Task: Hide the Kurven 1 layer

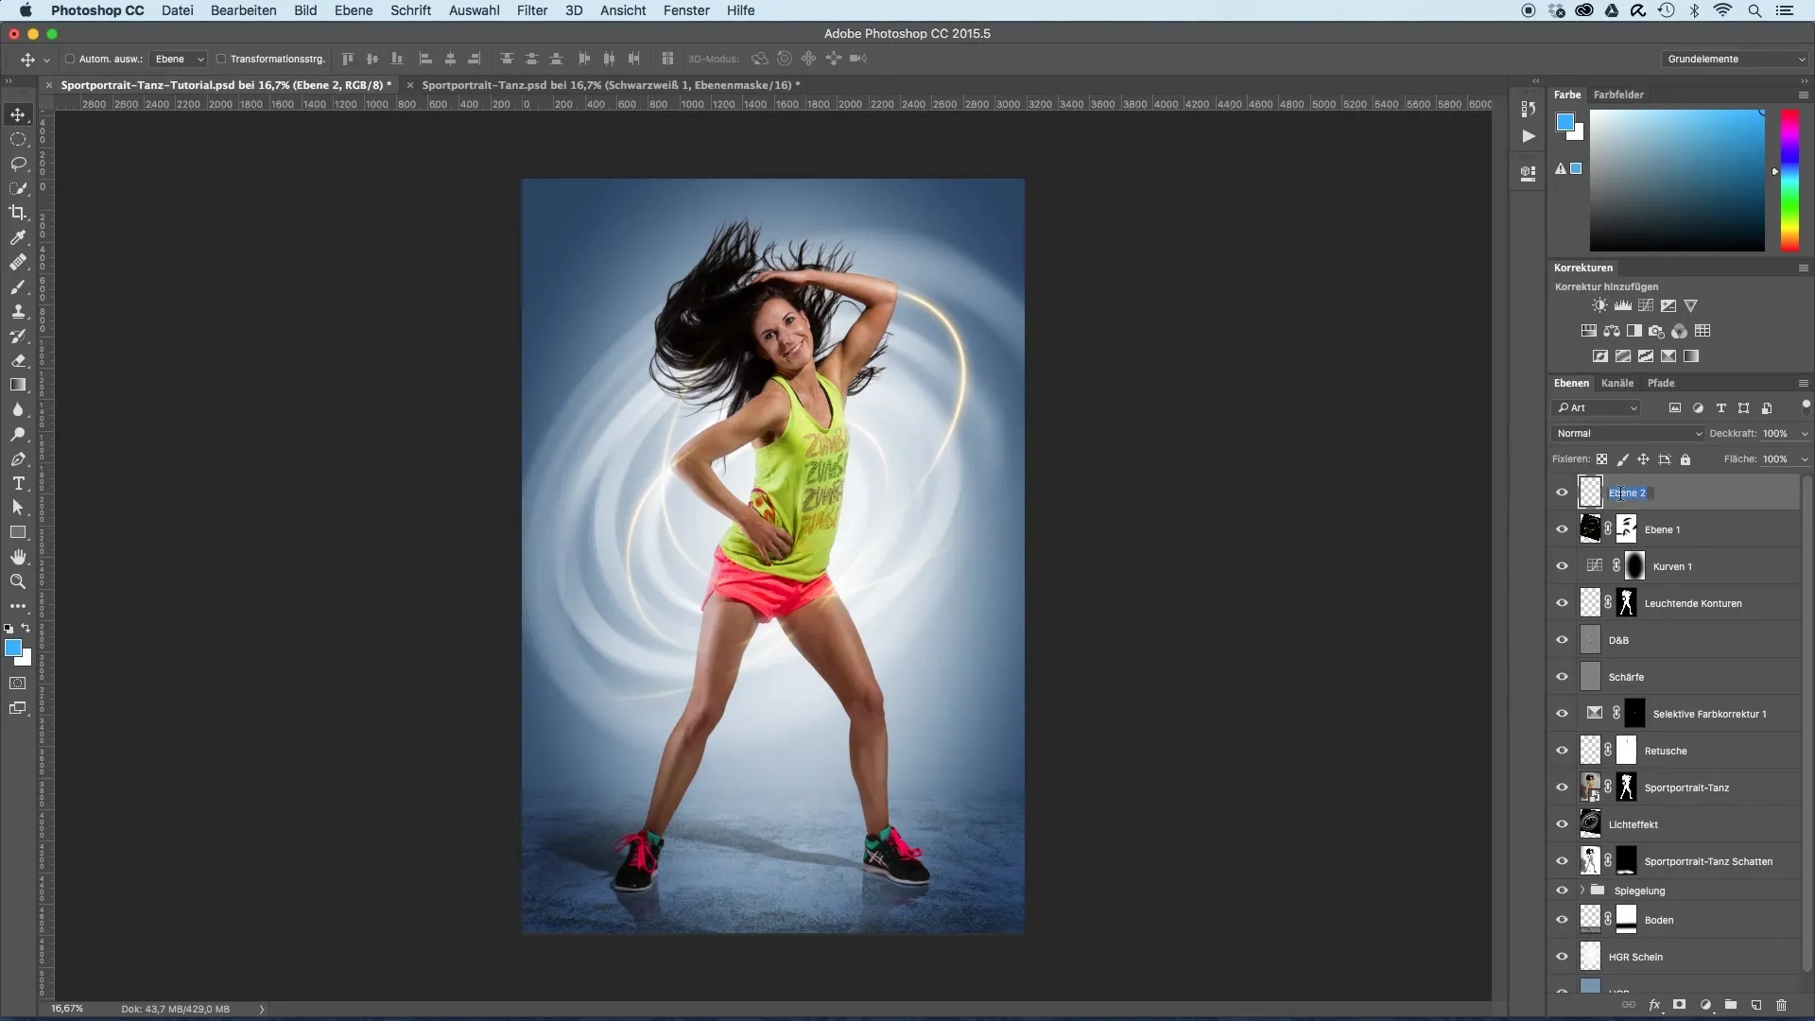Action: click(1562, 566)
